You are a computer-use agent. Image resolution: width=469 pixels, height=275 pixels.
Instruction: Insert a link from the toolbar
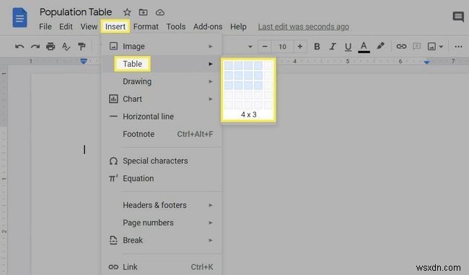[x=401, y=47]
